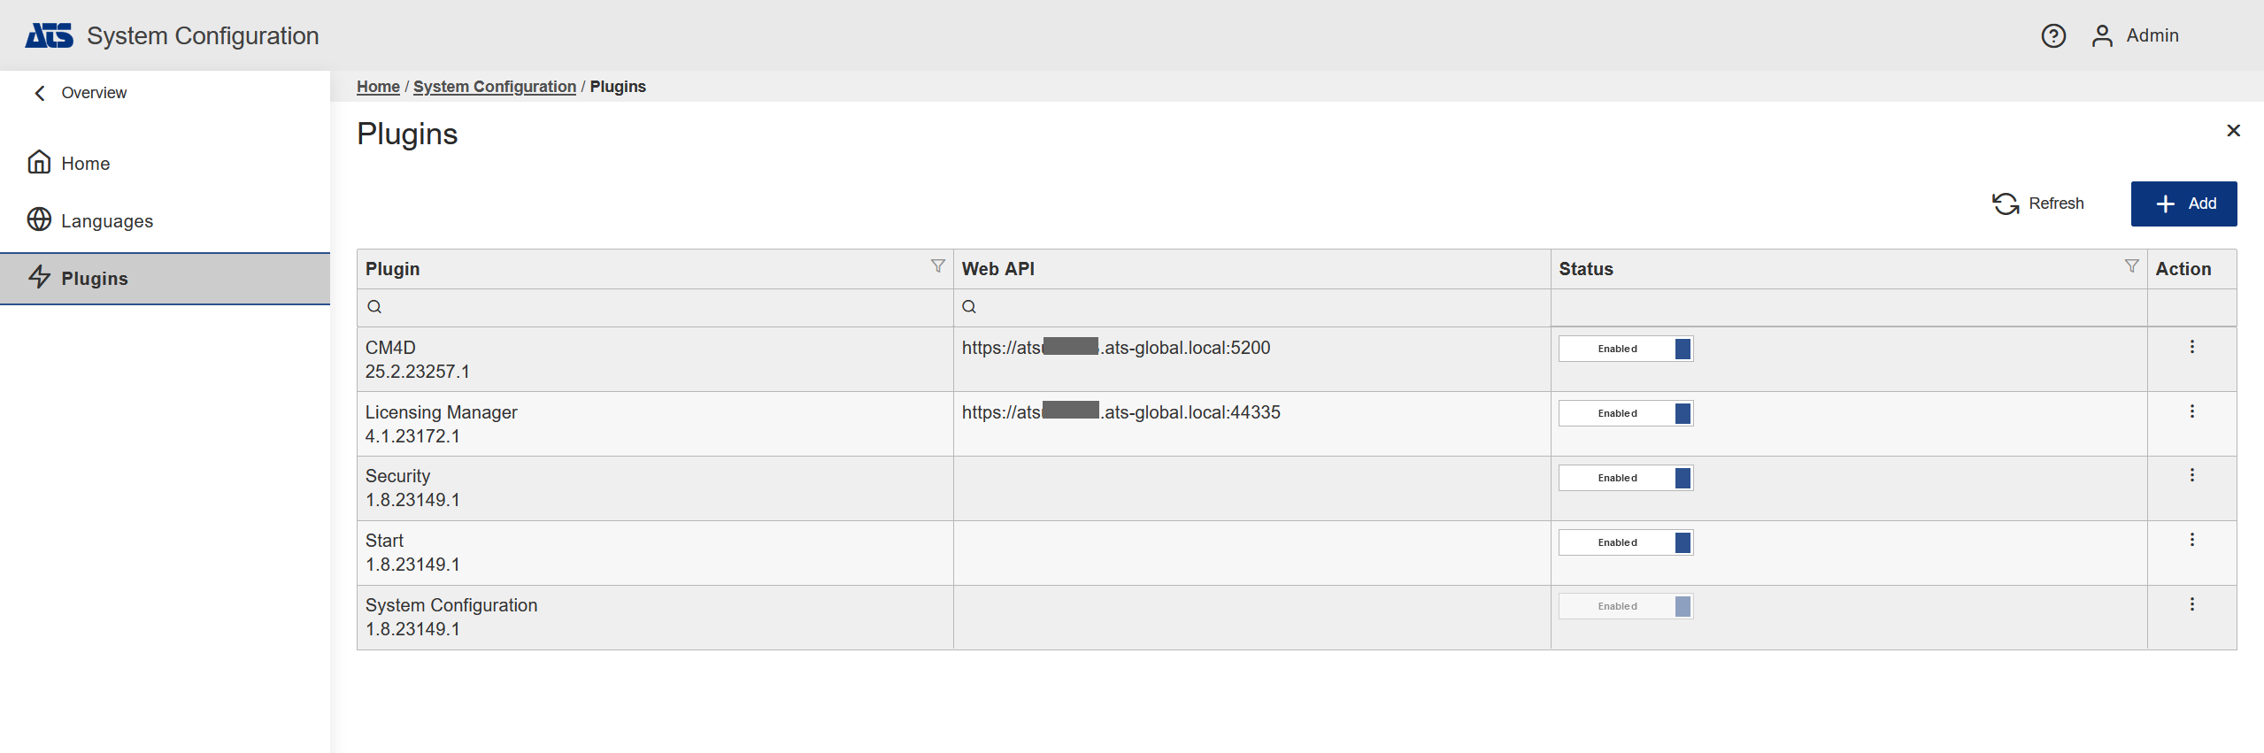Viewport: 2264px width, 753px height.
Task: Toggle the CM4D plugin Enabled switch
Action: [x=1626, y=349]
